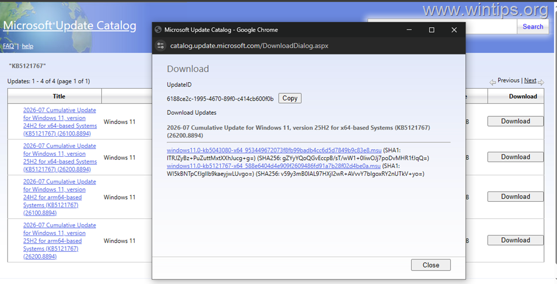Click the search query text "KB5121767"
The width and height of the screenshot is (557, 284).
(x=27, y=66)
